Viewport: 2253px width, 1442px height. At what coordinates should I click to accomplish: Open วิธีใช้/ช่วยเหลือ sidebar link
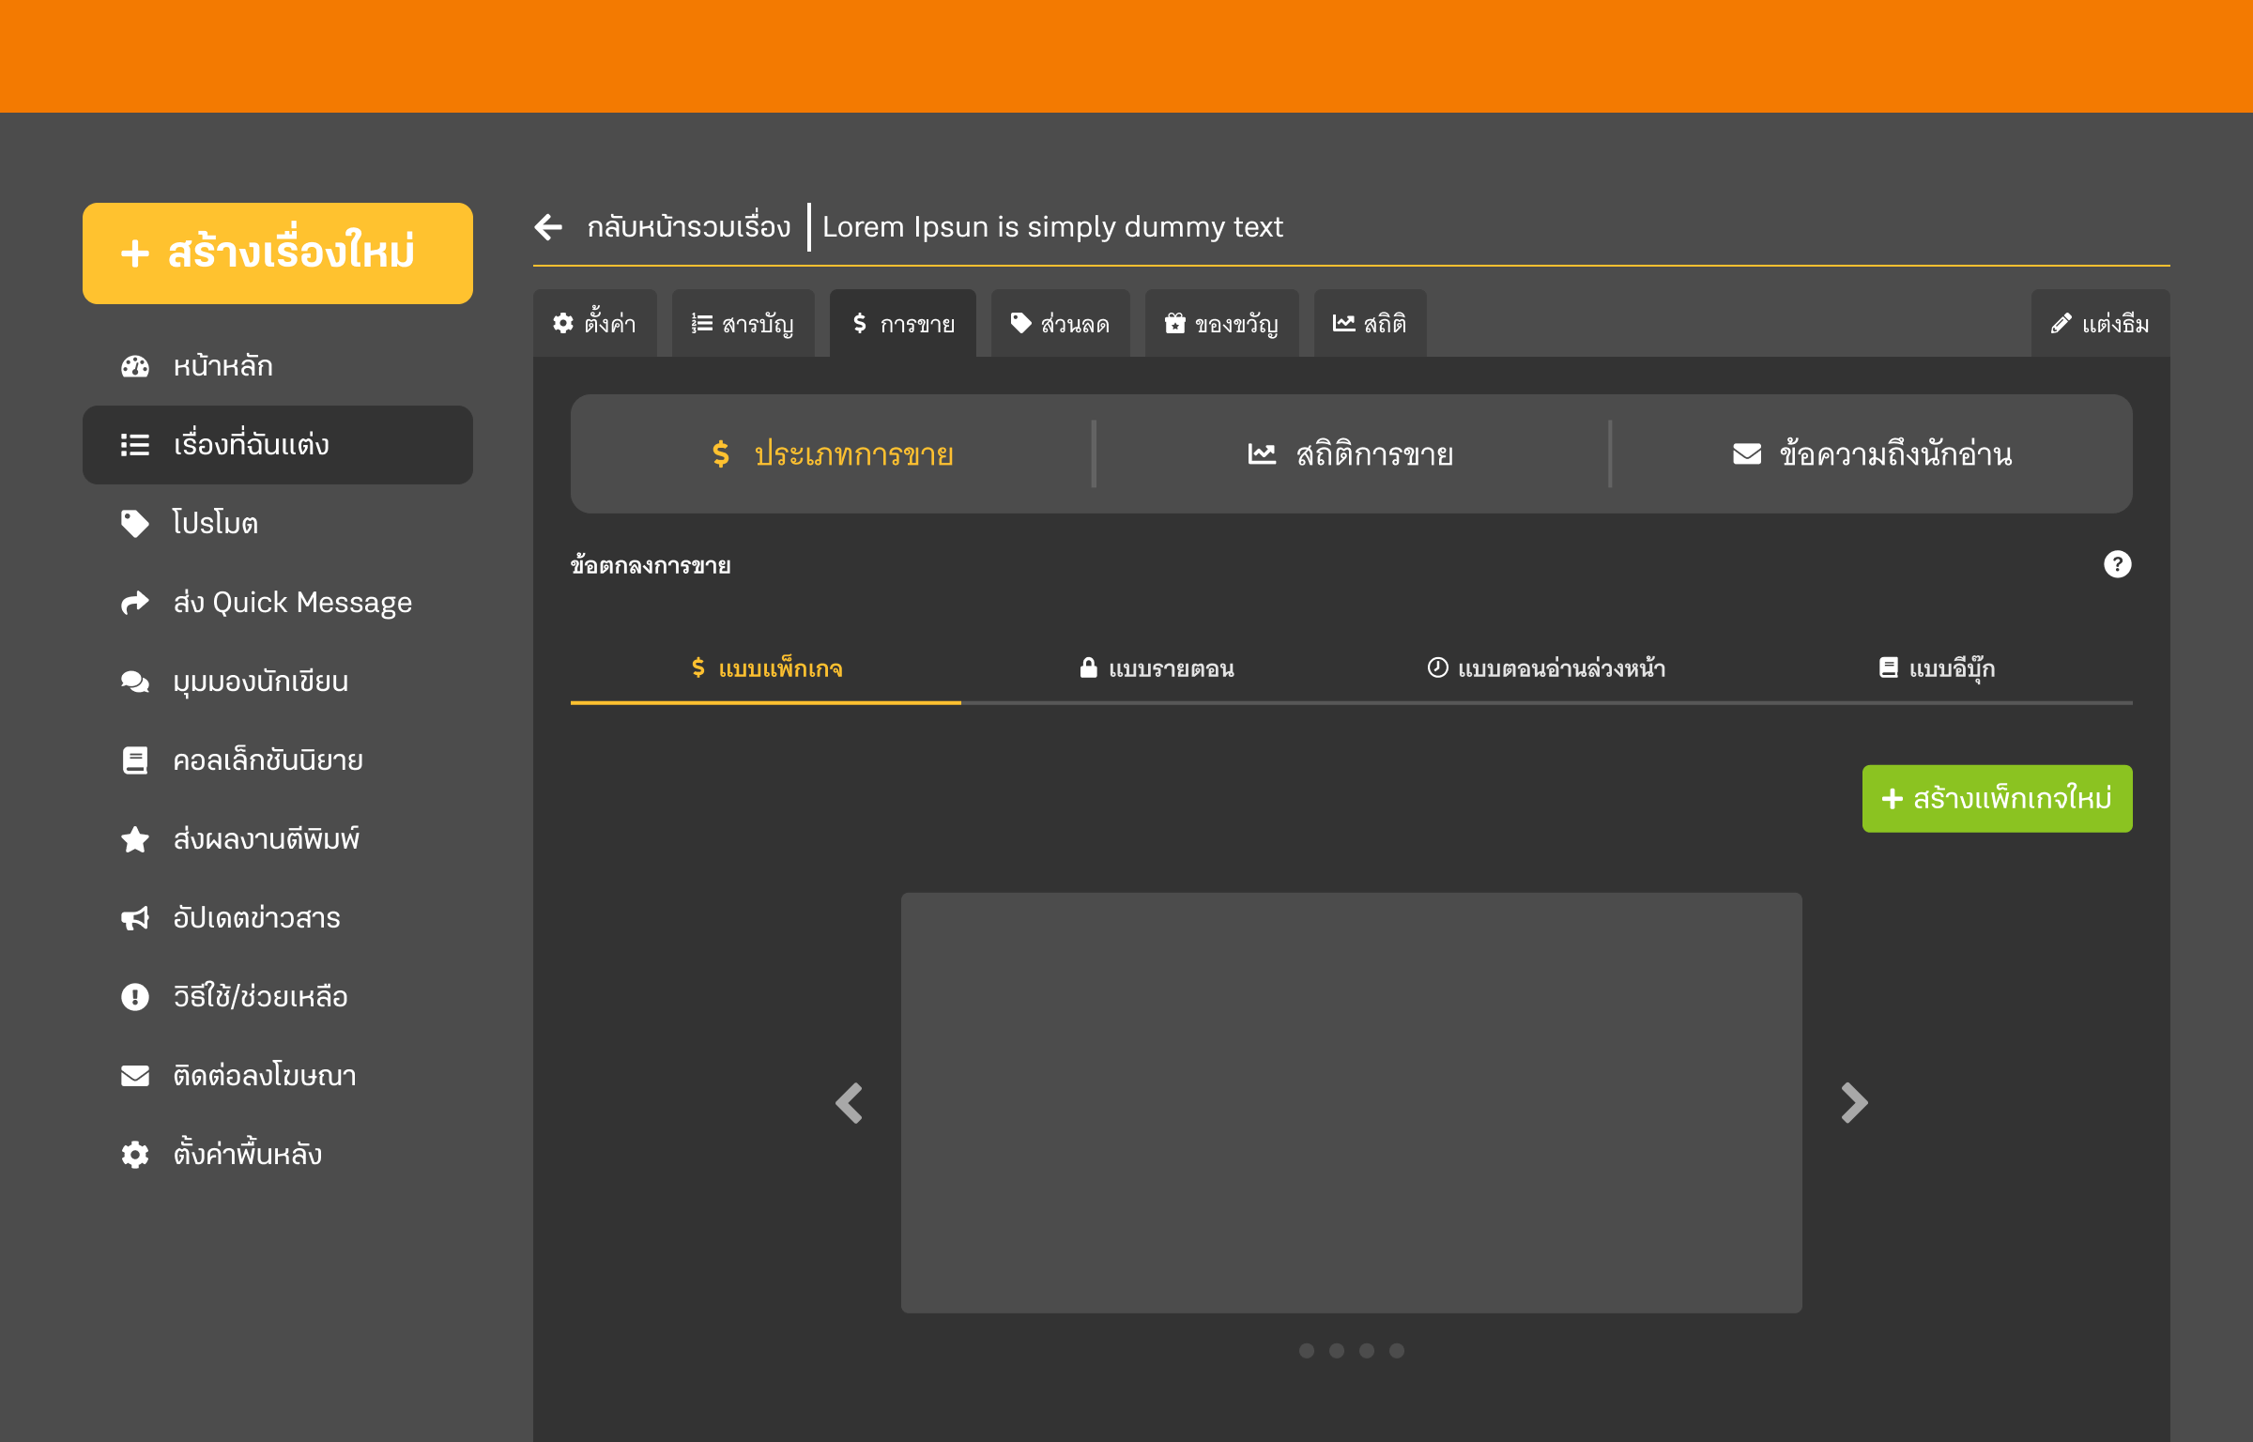pos(277,997)
